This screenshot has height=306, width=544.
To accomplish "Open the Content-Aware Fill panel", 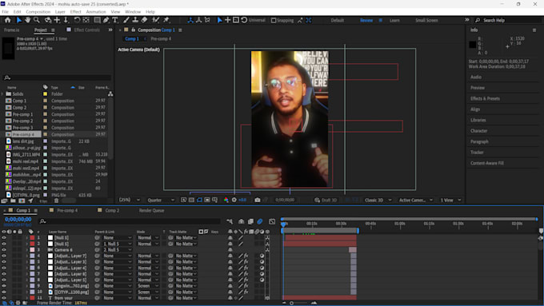I will coord(486,163).
